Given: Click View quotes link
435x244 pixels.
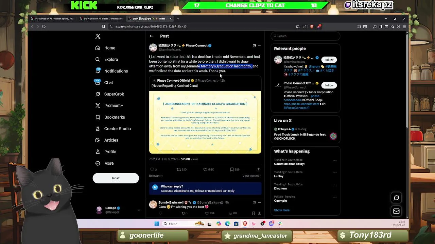Looking at the screenshot, I should coord(251,176).
